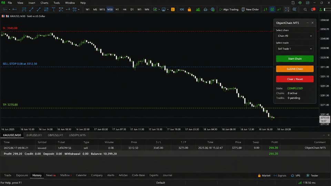The height and width of the screenshot is (186, 331).
Task: Open the search magnifier icon
Action: [x=305, y=9]
